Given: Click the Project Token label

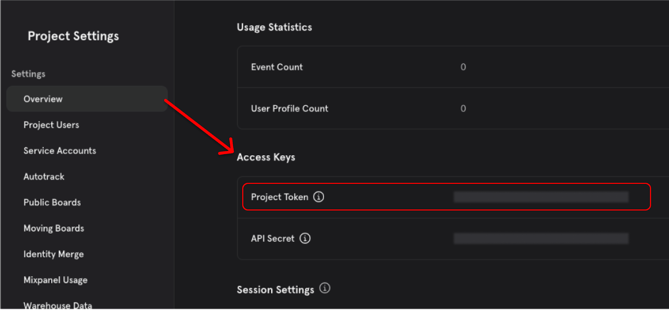Looking at the screenshot, I should point(279,197).
